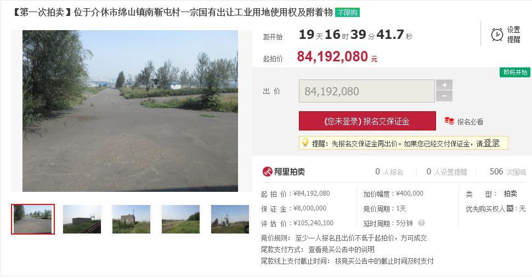The height and width of the screenshot is (279, 532).
Task: Click the red coins icon beside 报名必看
Action: (449, 121)
